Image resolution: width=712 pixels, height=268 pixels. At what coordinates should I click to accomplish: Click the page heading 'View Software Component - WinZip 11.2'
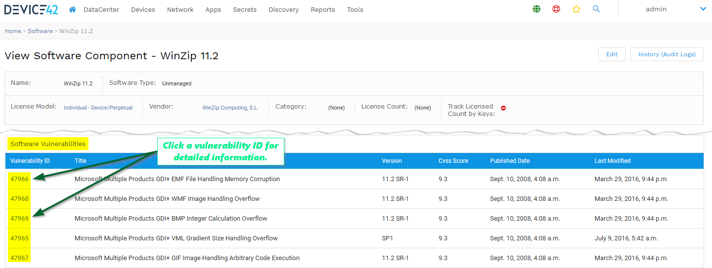click(112, 56)
